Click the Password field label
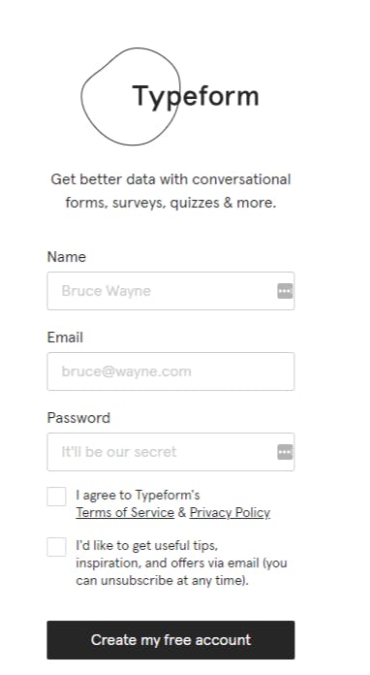The image size is (370, 675). 78,418
